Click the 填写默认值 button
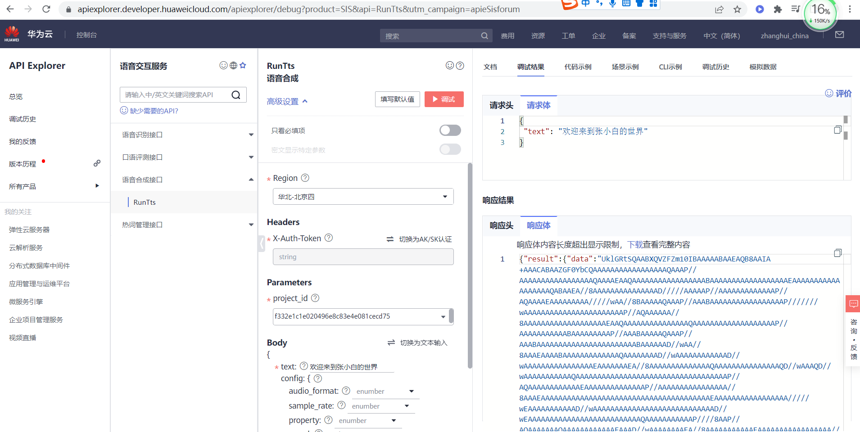This screenshot has width=860, height=432. pos(398,99)
